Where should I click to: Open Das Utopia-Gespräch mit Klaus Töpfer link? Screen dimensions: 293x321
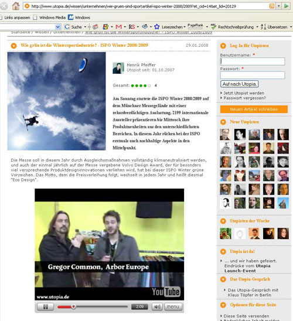click(x=253, y=292)
